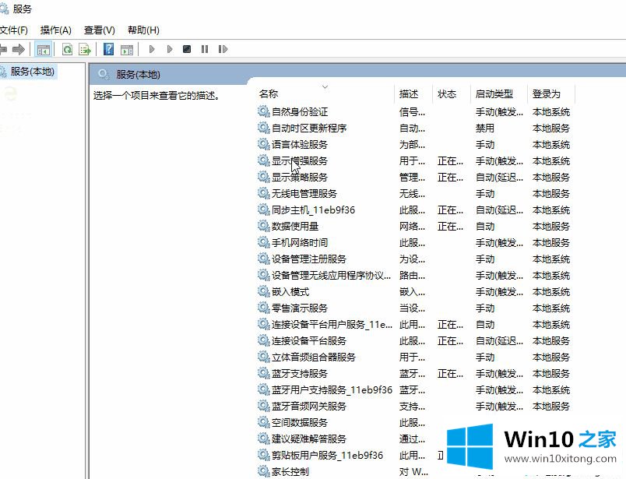Sort by the 启动类型 column header
The width and height of the screenshot is (626, 479).
(494, 93)
